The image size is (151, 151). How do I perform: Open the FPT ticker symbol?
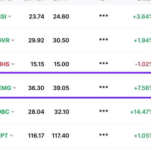4,136
